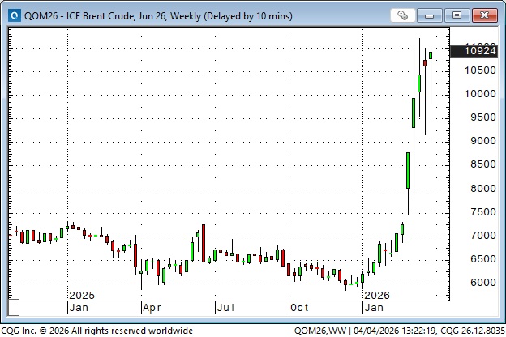Click CQG 26.12.8035 version text
This screenshot has width=506, height=337.
(469, 331)
